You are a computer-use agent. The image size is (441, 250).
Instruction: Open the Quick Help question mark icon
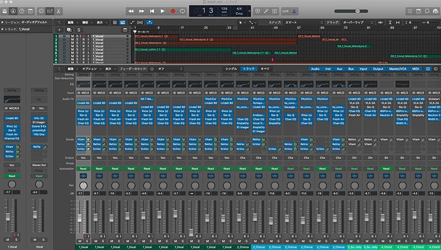(x=21, y=11)
